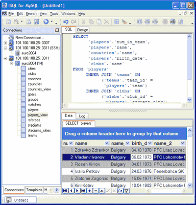Screen dimensions: 196x205
Task: Click SQL editor scrollbar up arrow
Action: click(189, 37)
